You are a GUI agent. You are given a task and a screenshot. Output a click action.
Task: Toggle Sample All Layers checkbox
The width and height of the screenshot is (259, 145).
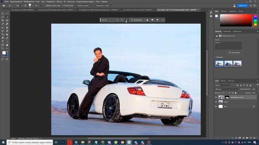click(44, 6)
